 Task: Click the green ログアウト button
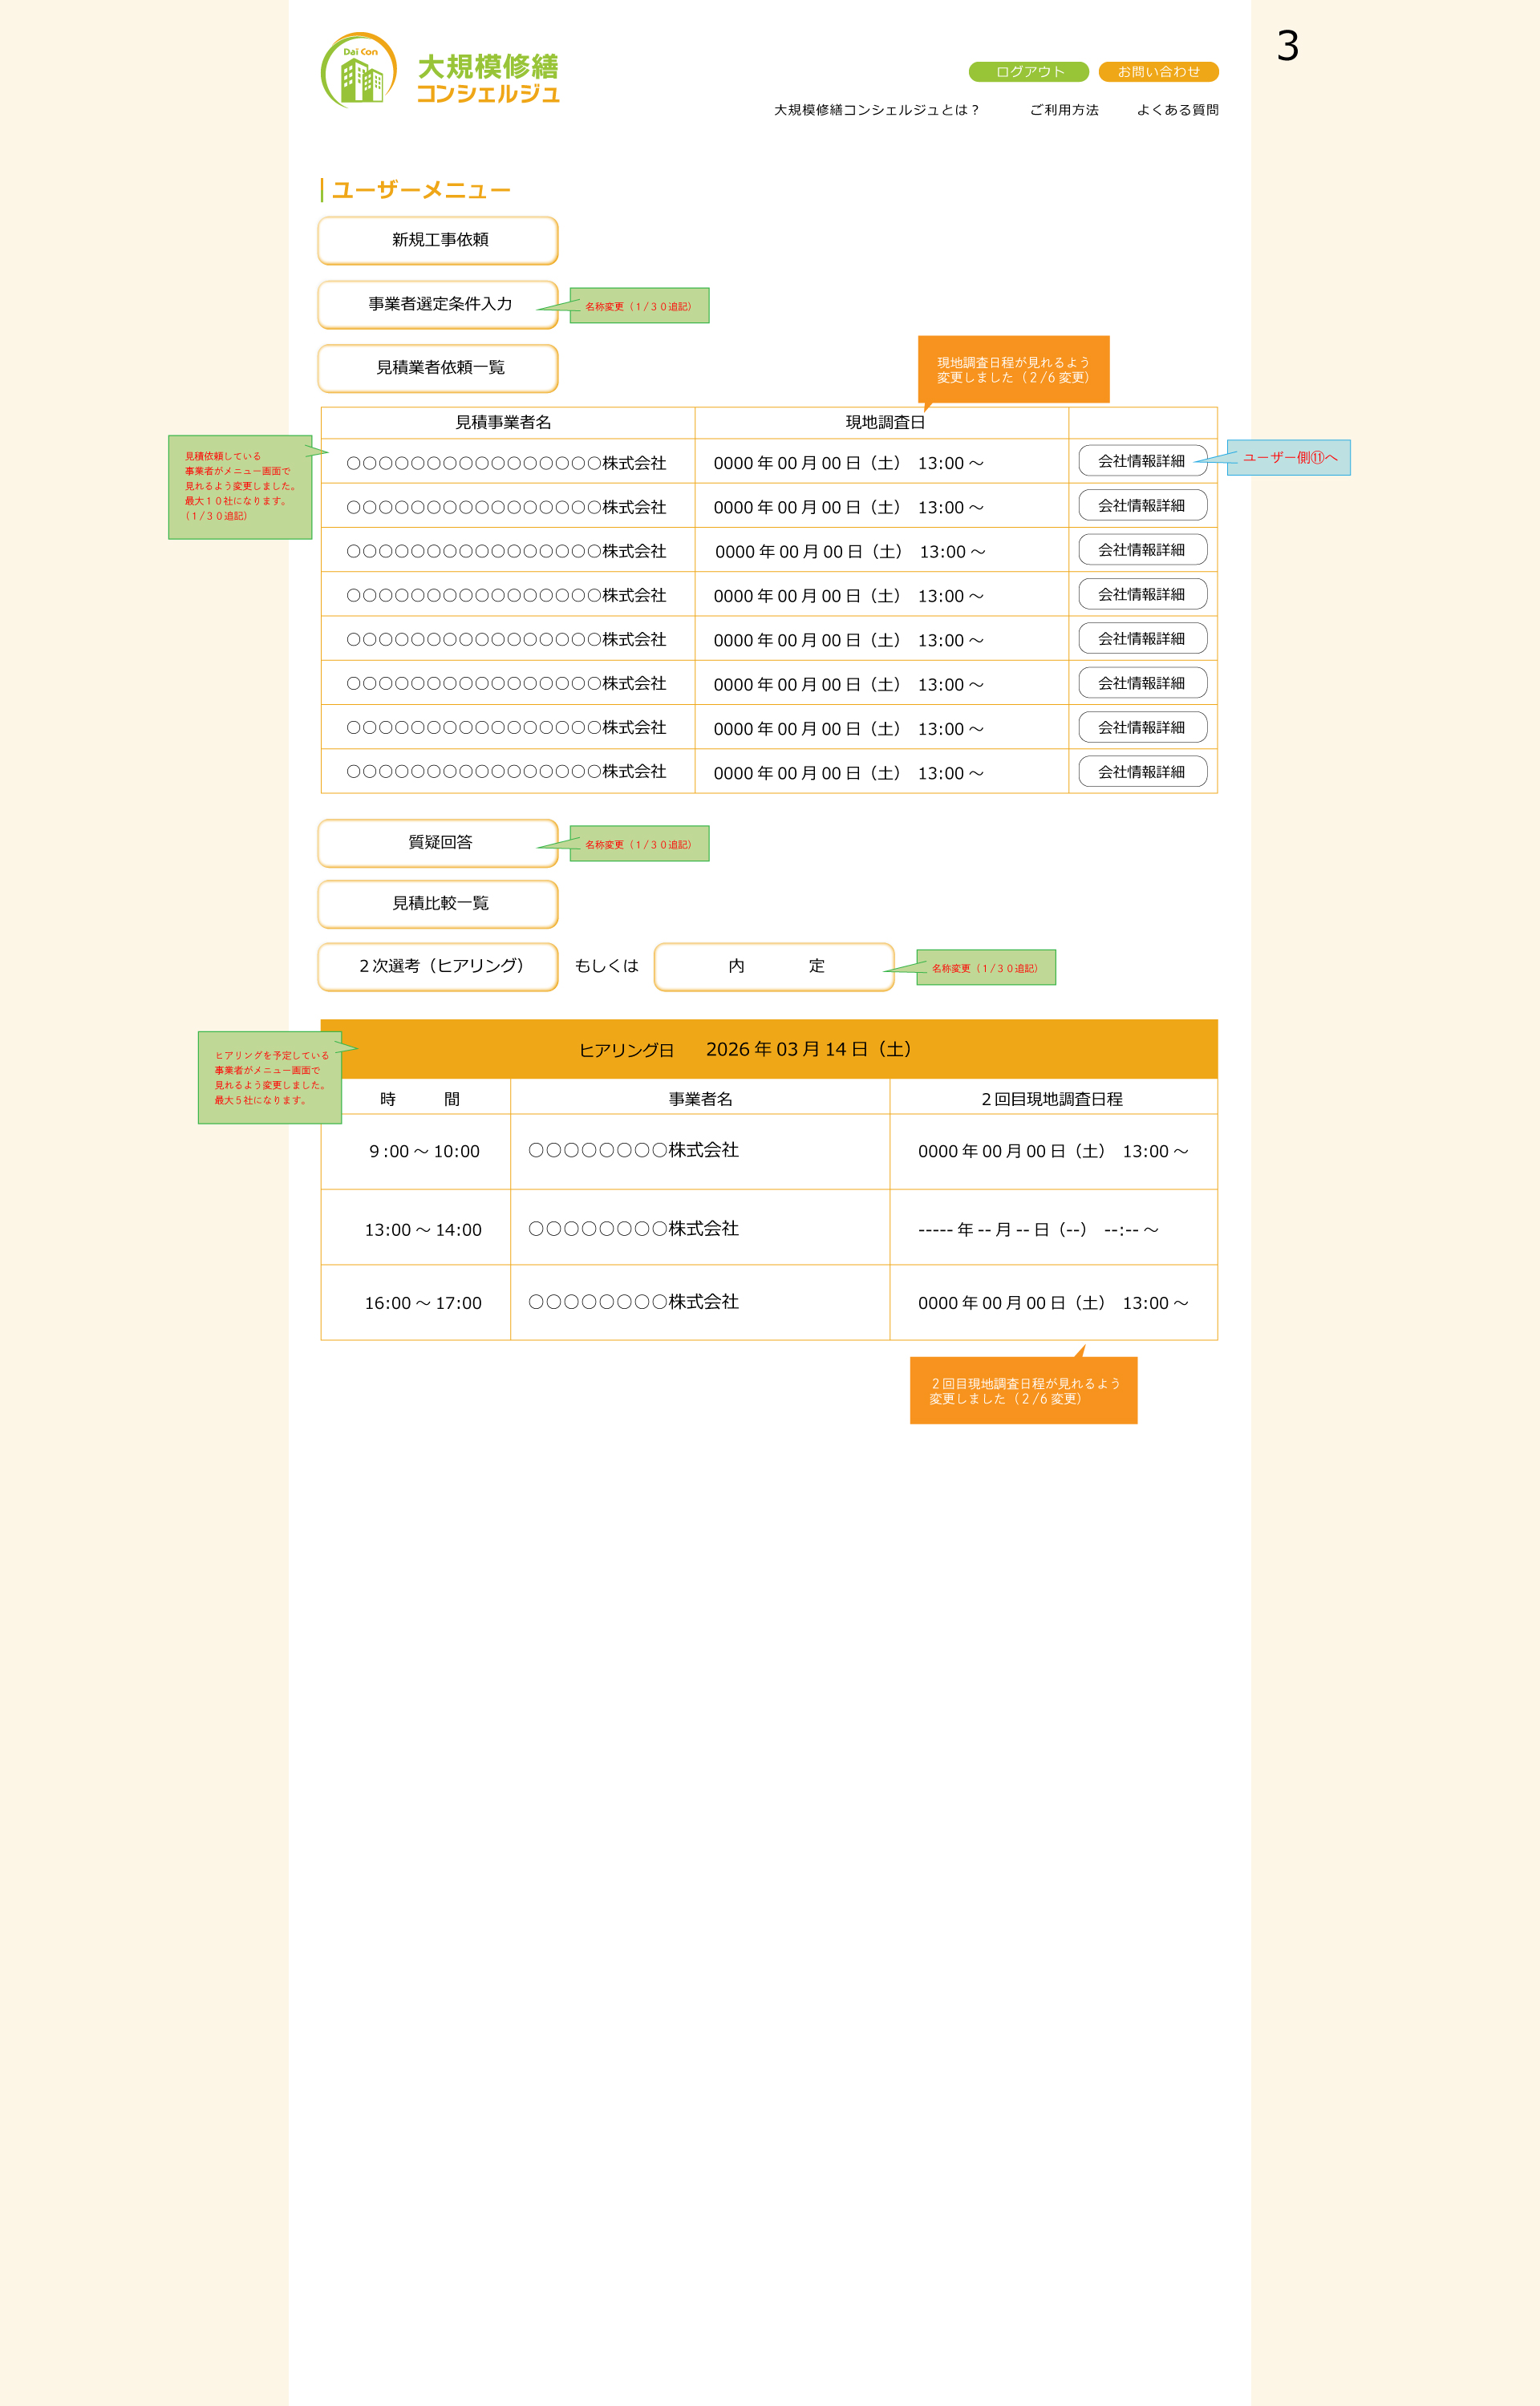point(1028,72)
